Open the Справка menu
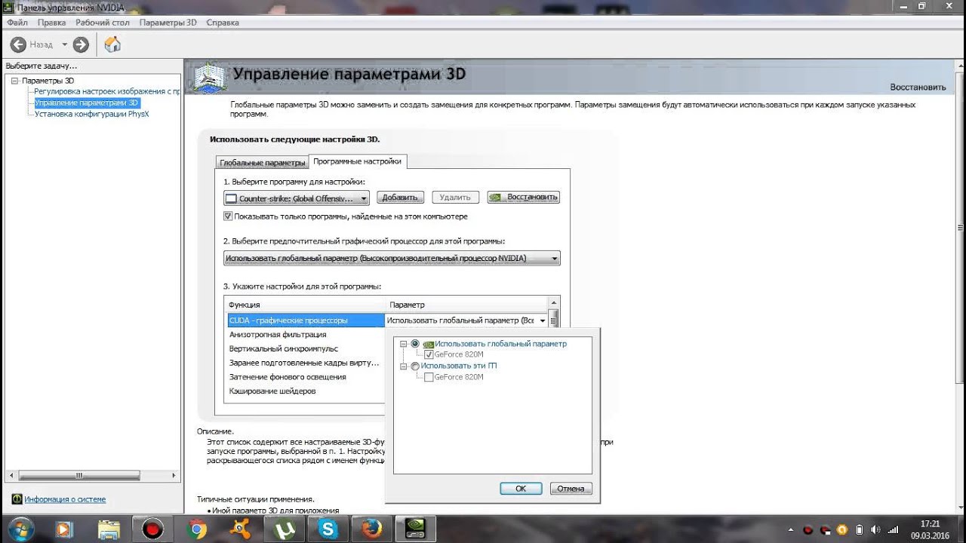 click(x=223, y=23)
